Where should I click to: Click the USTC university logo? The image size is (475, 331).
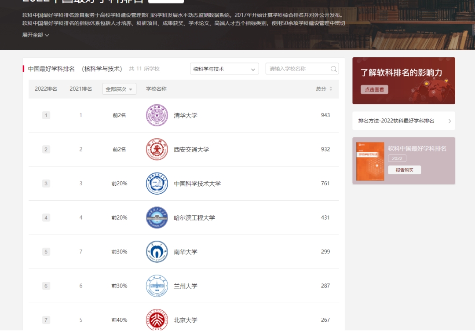click(157, 184)
